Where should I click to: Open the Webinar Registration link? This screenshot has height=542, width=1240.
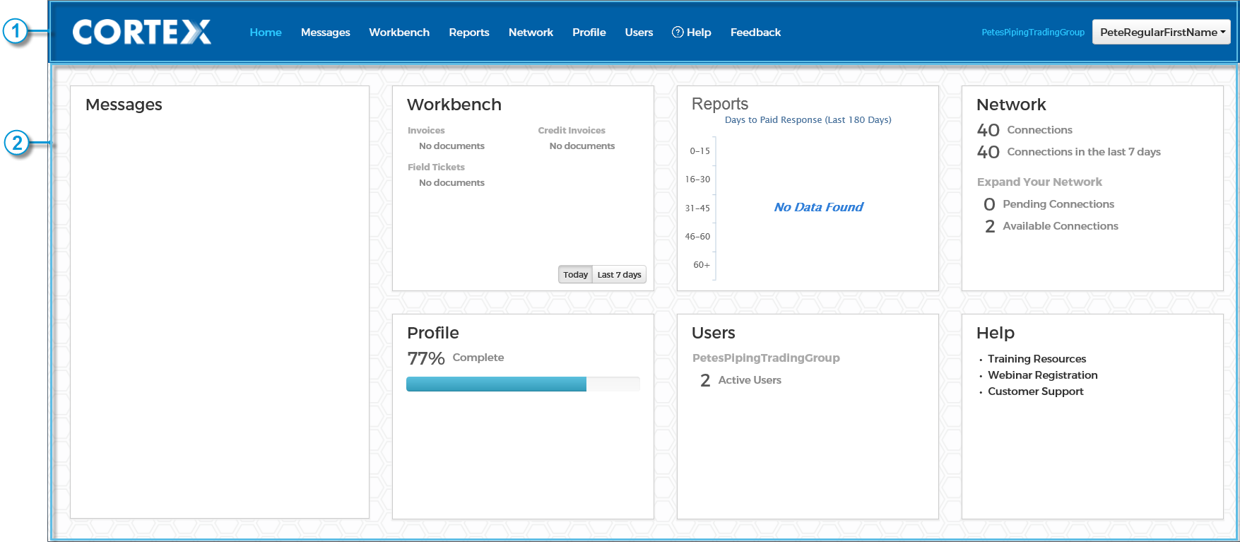(1043, 375)
